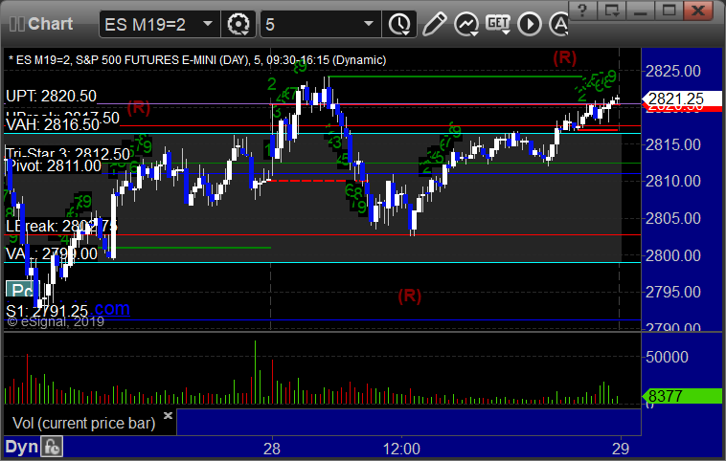Click the 2821.25 current price marker

click(x=676, y=99)
